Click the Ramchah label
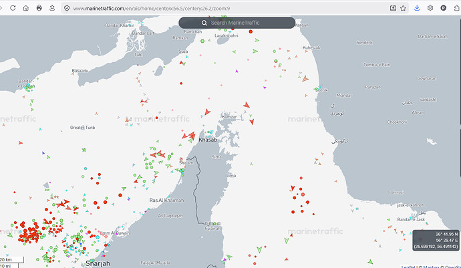Screen dimensions: 461x268 click(193, 31)
